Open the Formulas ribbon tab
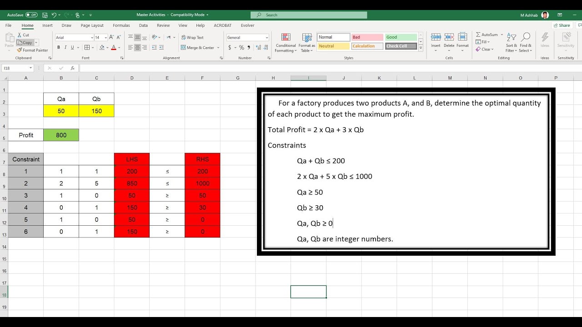The height and width of the screenshot is (327, 582). point(121,25)
